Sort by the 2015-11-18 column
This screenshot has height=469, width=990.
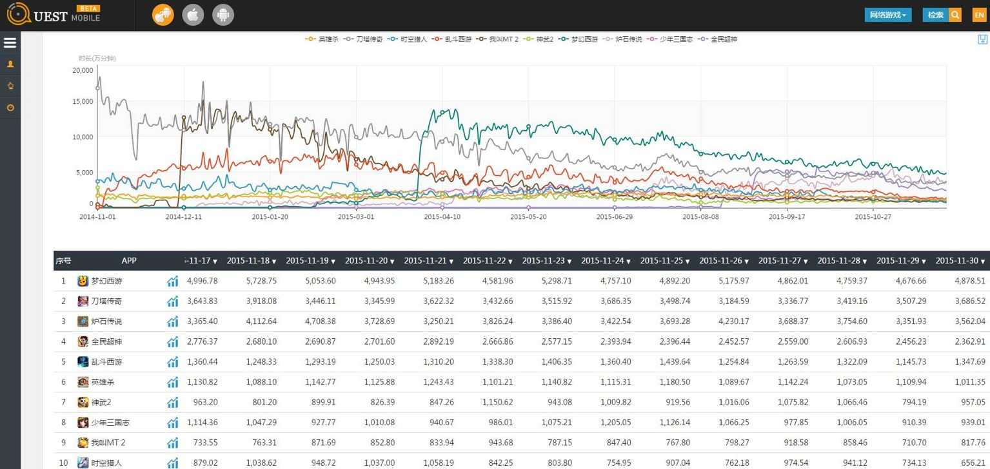click(252, 261)
